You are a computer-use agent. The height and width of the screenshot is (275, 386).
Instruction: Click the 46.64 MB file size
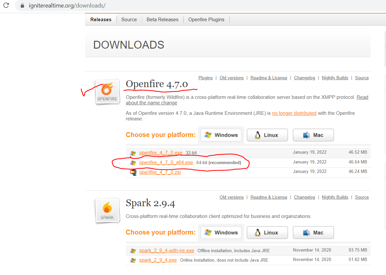358,162
